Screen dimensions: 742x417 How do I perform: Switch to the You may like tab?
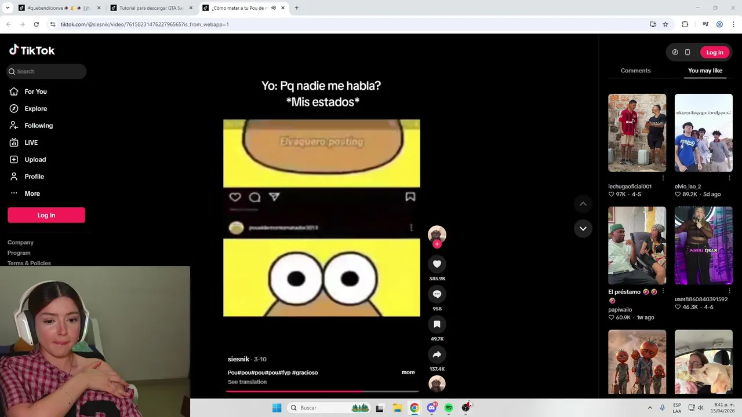pyautogui.click(x=705, y=71)
